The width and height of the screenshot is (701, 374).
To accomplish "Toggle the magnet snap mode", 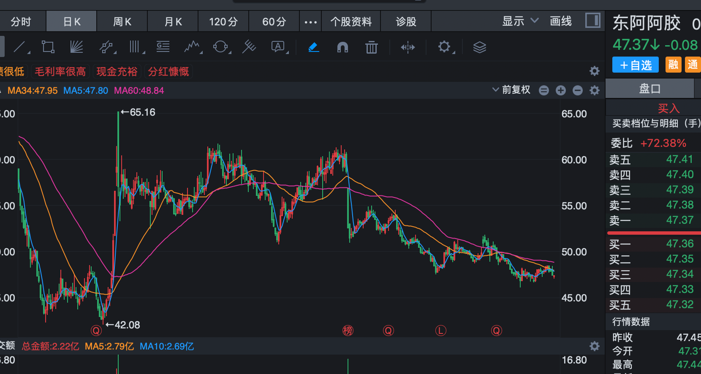I will 342,47.
